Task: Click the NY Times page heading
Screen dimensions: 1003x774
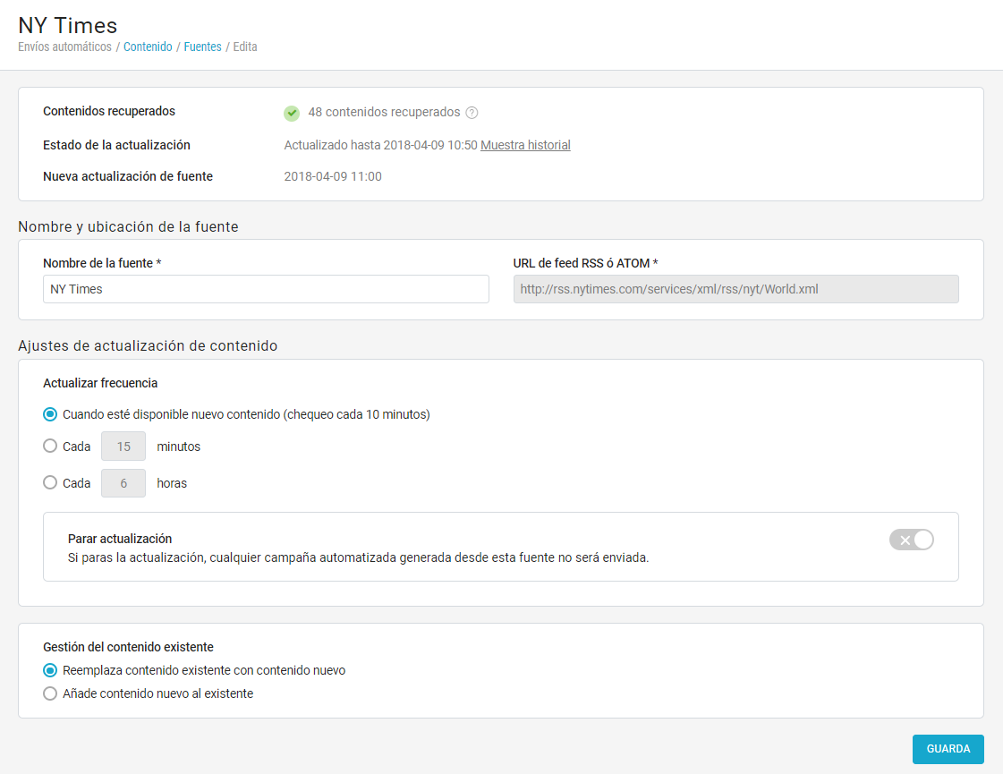Action: click(68, 25)
